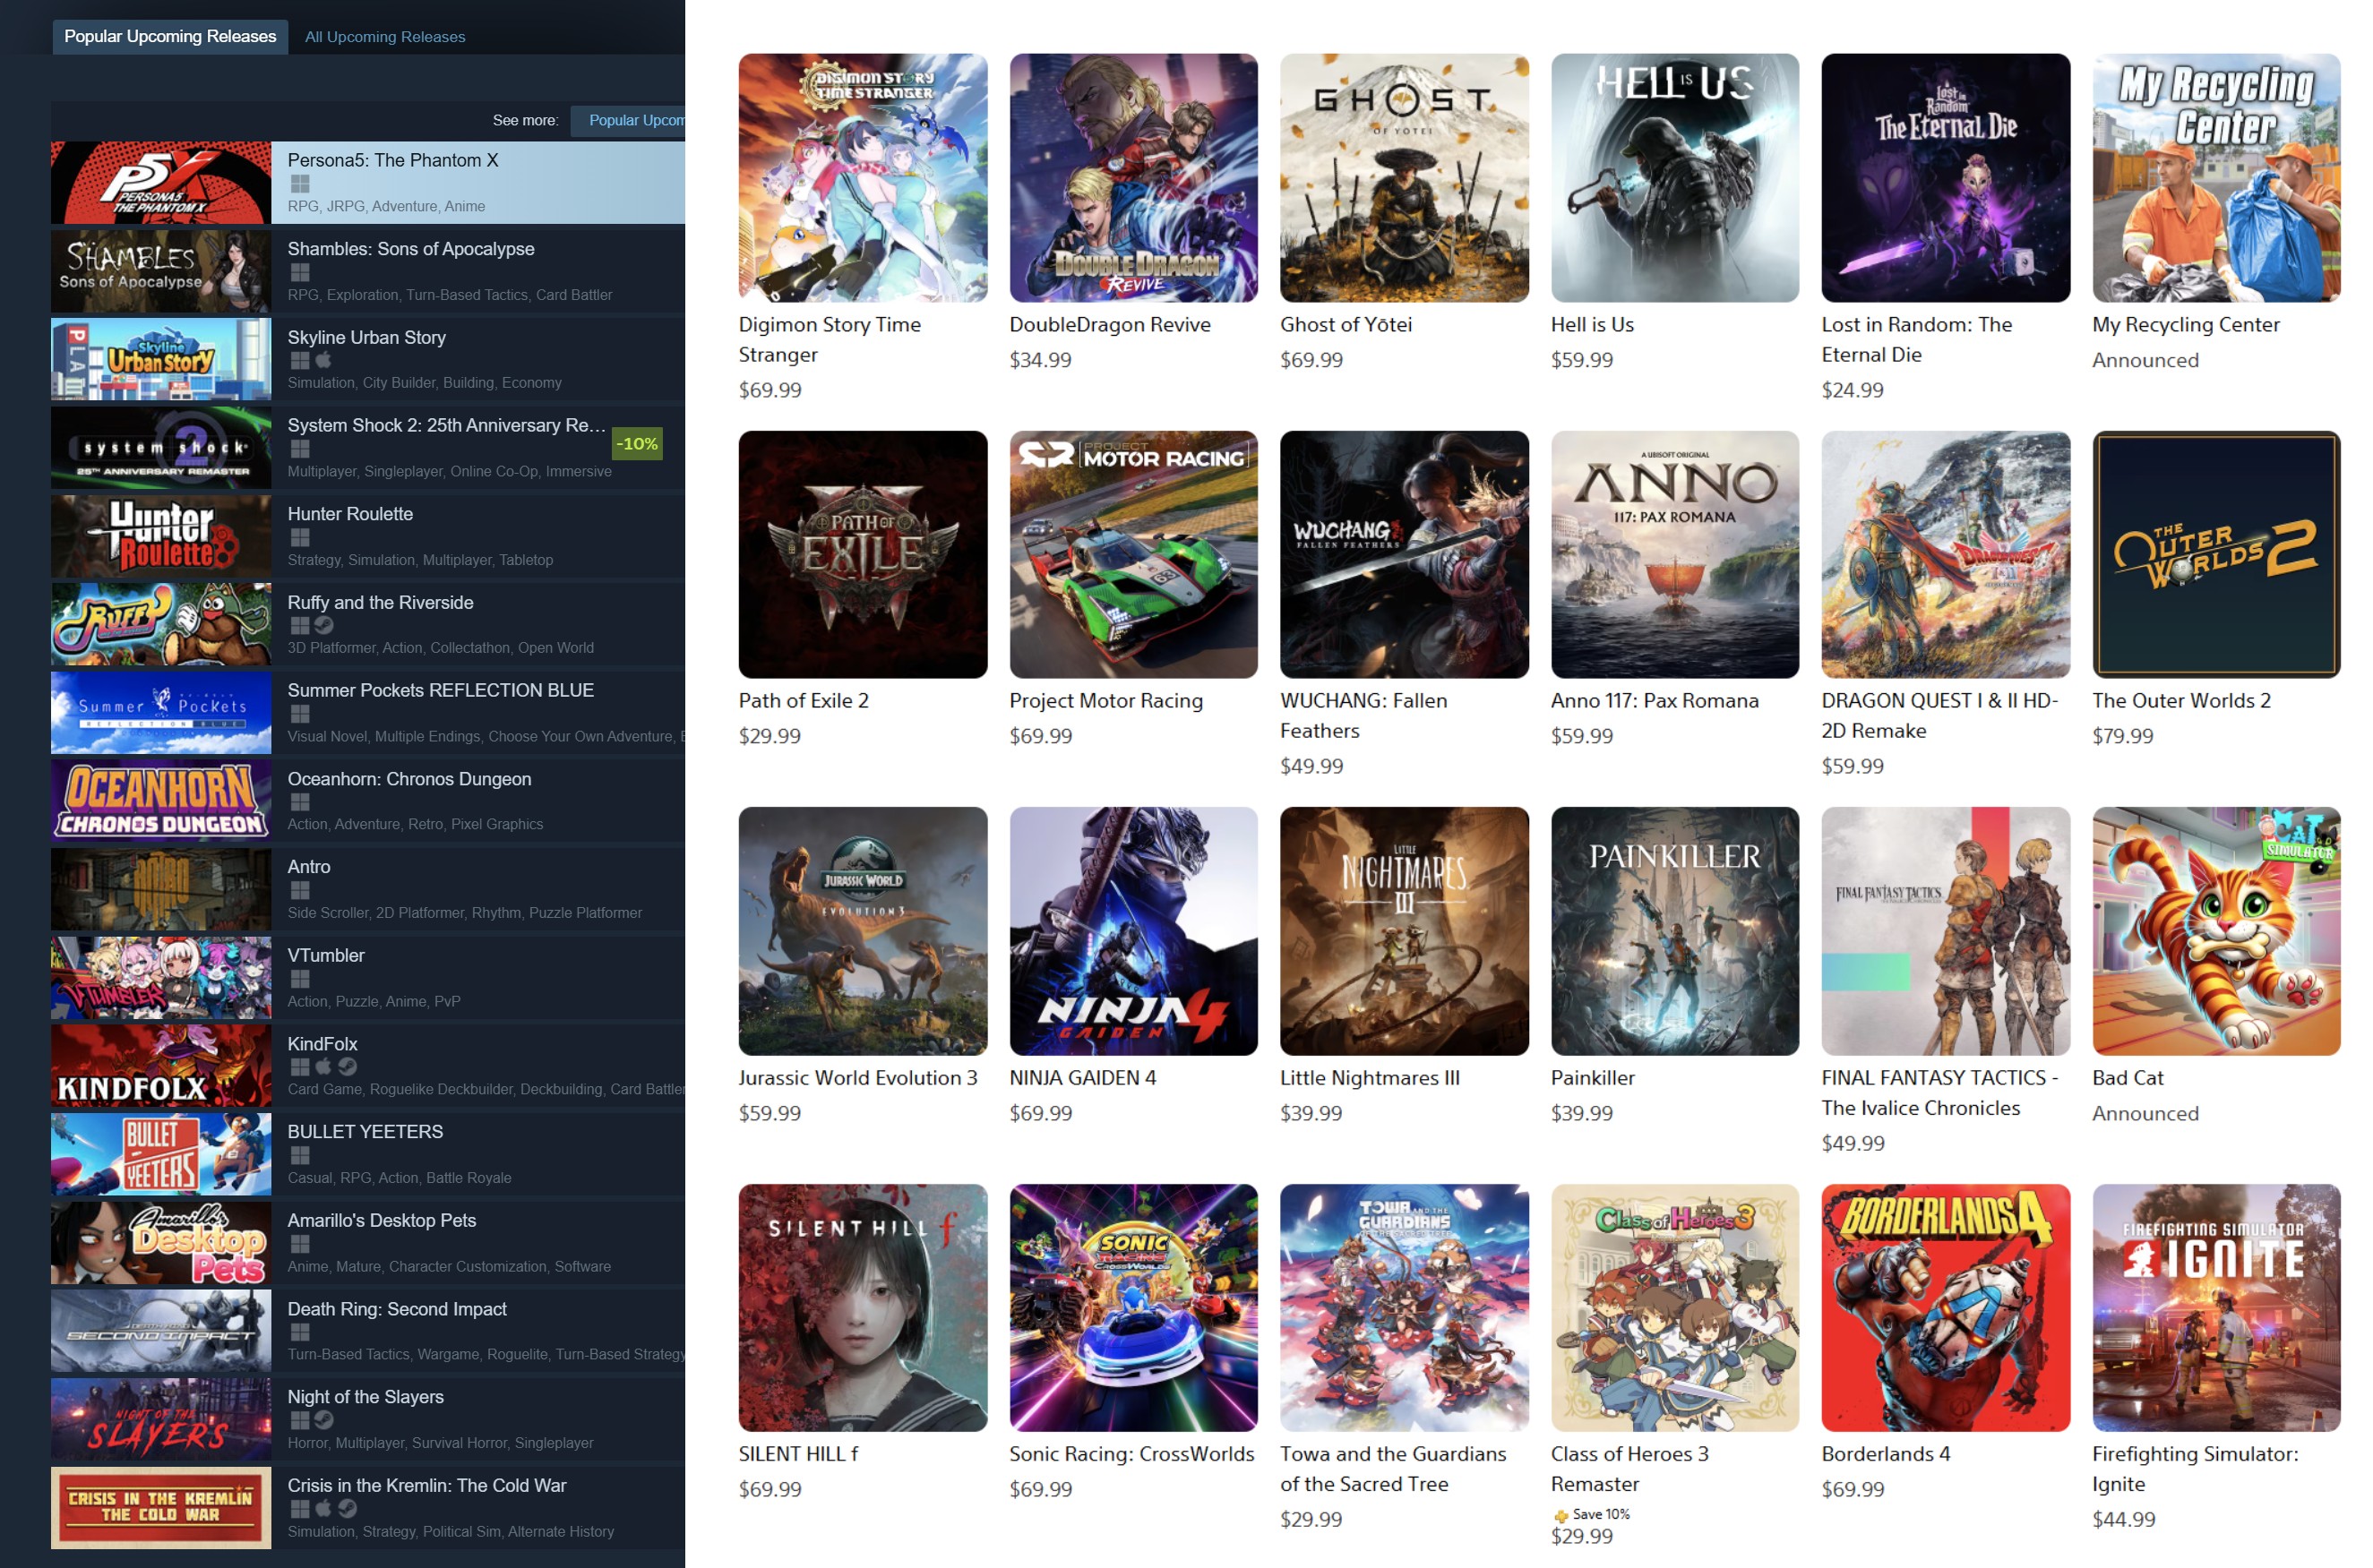Click Windows icon under Skyline Urban Story

[x=300, y=360]
